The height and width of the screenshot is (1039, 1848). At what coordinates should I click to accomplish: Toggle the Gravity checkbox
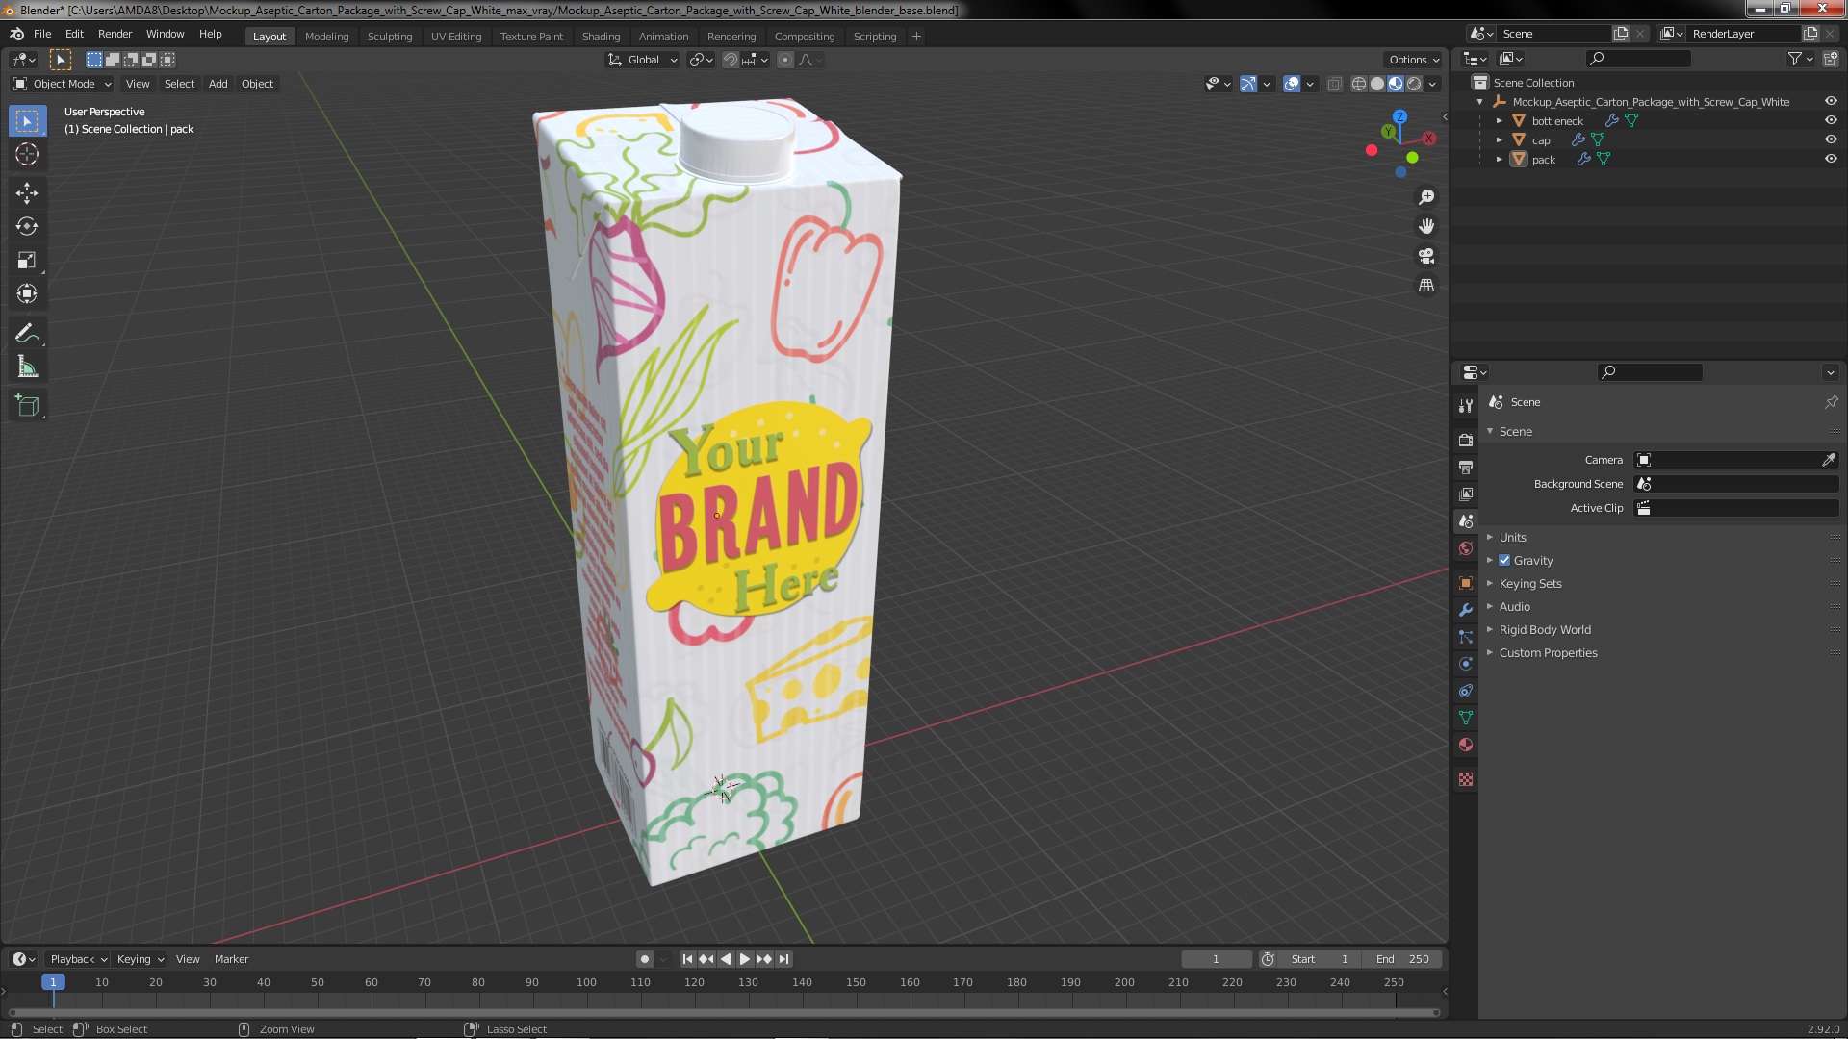(x=1504, y=560)
